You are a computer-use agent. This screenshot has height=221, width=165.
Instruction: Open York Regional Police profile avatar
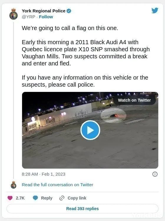point(14,14)
